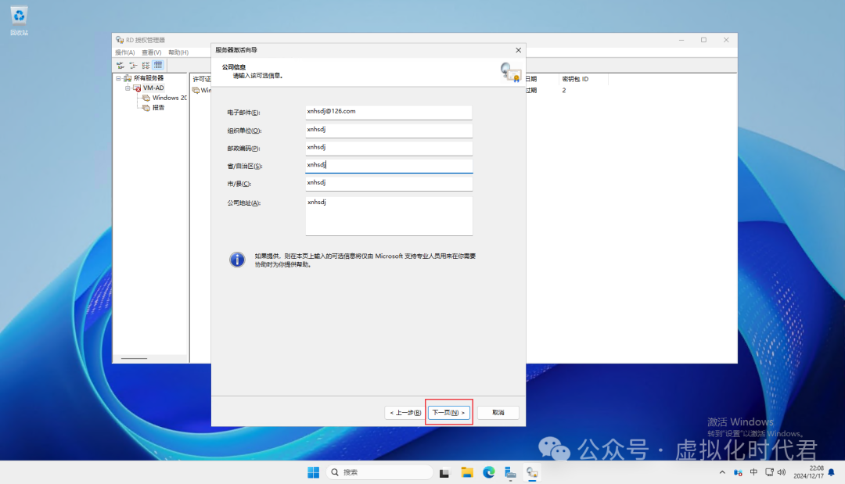Click the first view icon in RD toolbar
This screenshot has height=484, width=845.
[x=120, y=65]
